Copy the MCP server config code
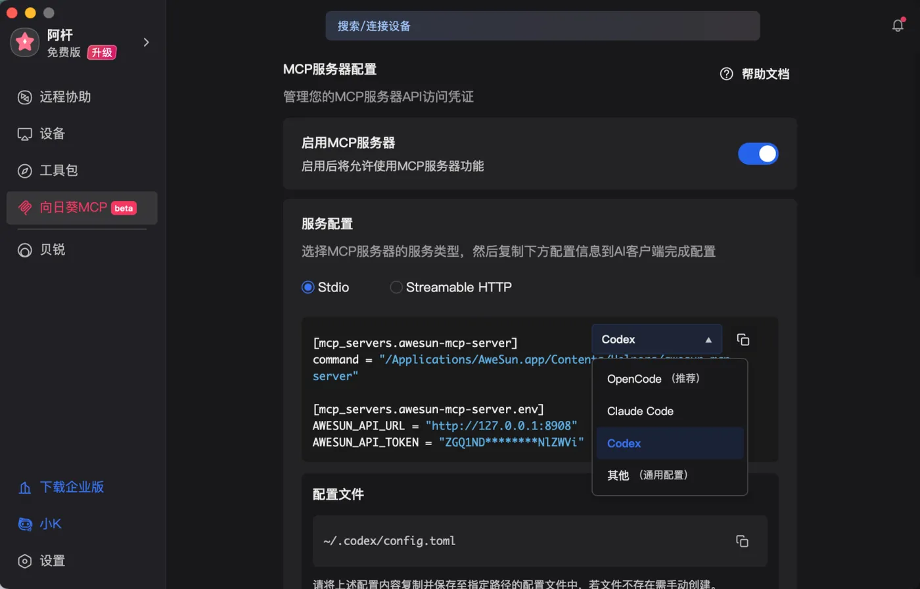The width and height of the screenshot is (920, 589). click(743, 339)
